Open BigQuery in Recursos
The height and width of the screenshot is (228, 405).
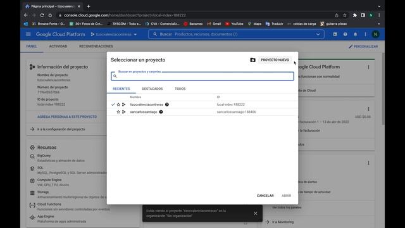(x=44, y=156)
